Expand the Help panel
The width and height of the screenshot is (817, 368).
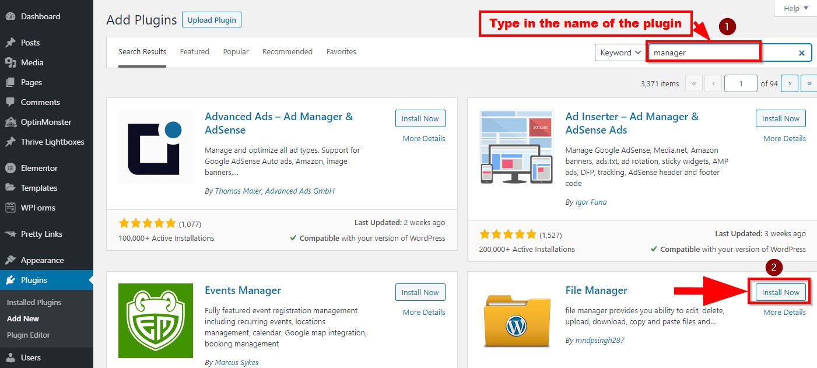(796, 8)
